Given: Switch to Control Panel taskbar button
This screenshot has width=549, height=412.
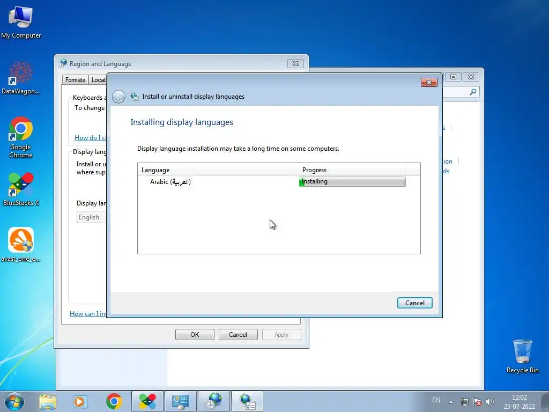Looking at the screenshot, I should (181, 401).
